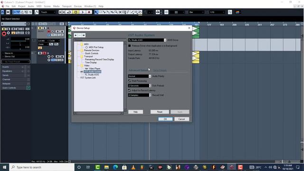Open the Audio Priority dropdown

[x=150, y=76]
